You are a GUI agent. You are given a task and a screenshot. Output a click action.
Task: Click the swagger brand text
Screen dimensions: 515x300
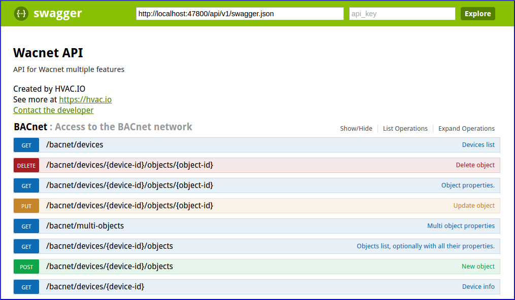tap(58, 14)
